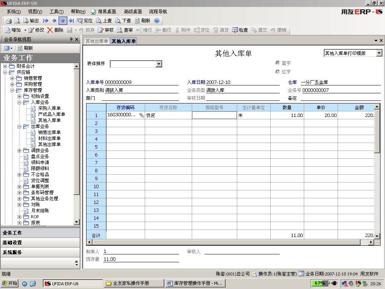Screen dimensions: 385x289
Task: Click the calendar icon in status bar
Action: pyautogui.click(x=301, y=274)
